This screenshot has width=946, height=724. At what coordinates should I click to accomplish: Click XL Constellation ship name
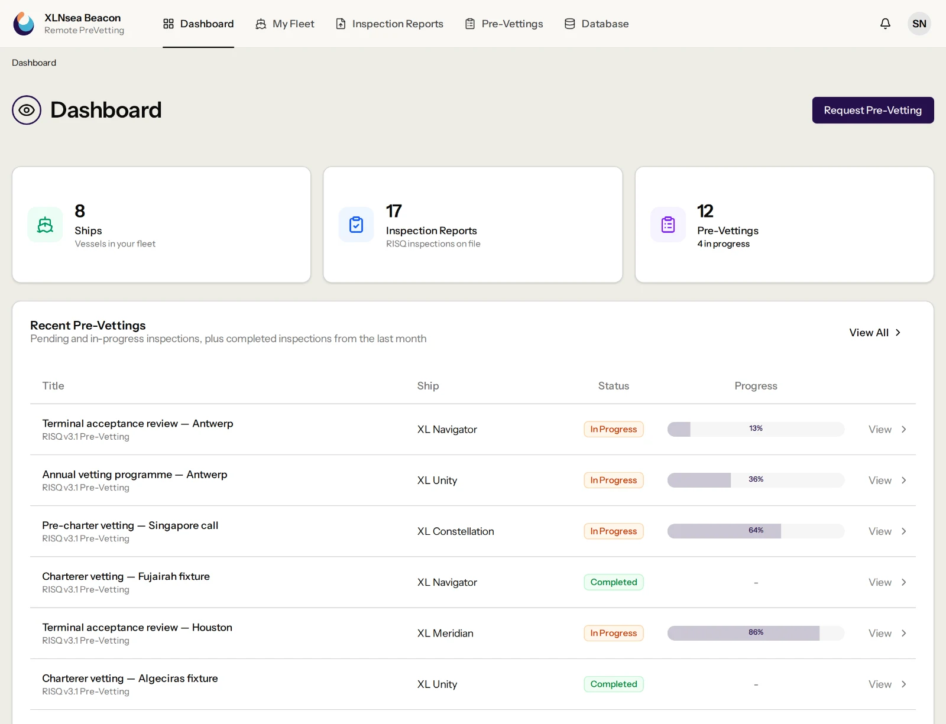tap(456, 531)
